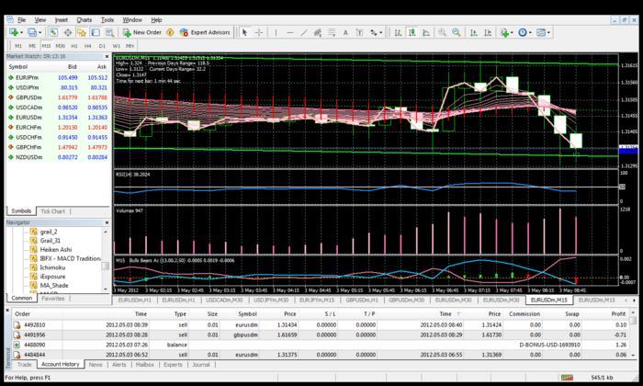Select the Text tool A icon

(345, 32)
